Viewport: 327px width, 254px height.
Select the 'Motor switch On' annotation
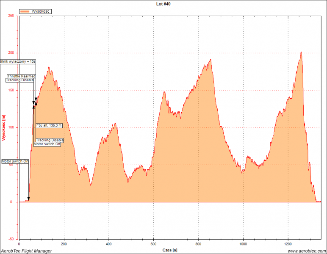[15, 161]
